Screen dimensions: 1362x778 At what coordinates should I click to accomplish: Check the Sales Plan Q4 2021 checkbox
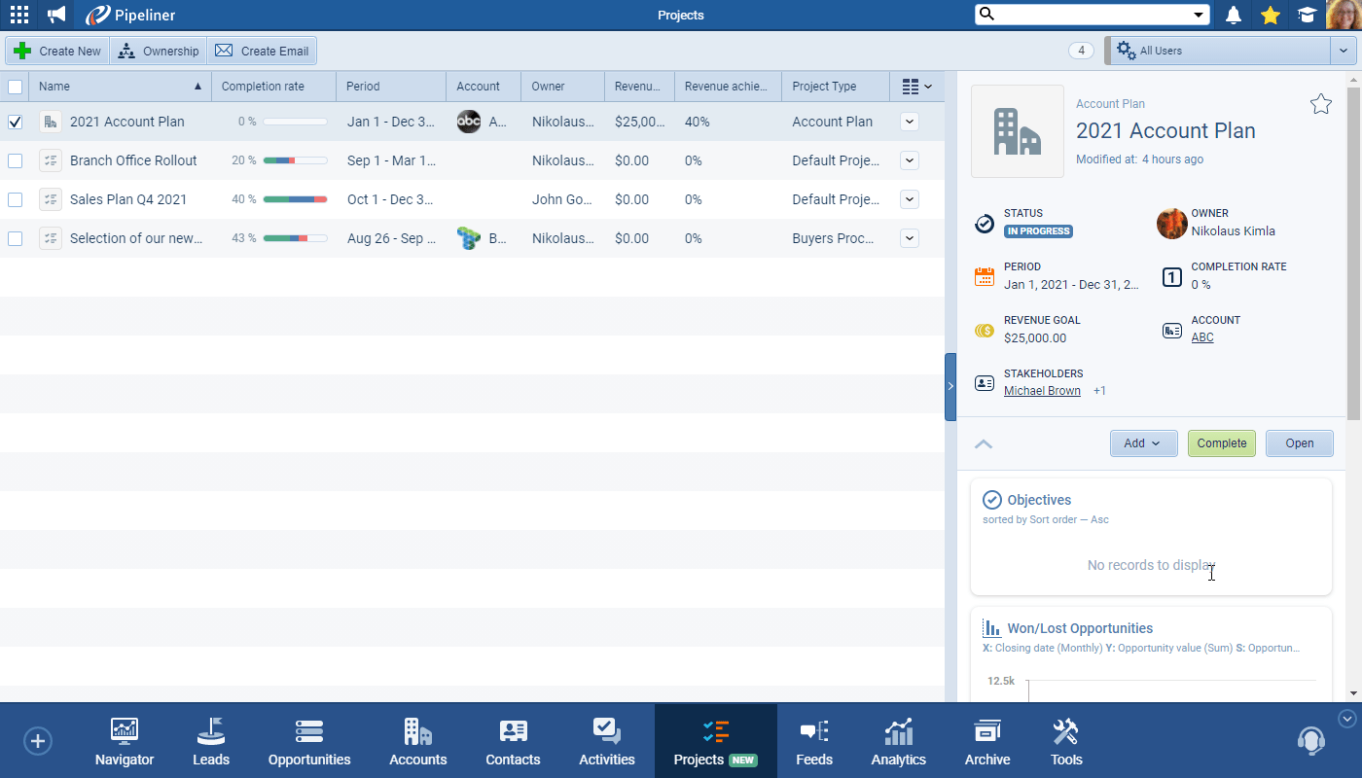[x=15, y=199]
